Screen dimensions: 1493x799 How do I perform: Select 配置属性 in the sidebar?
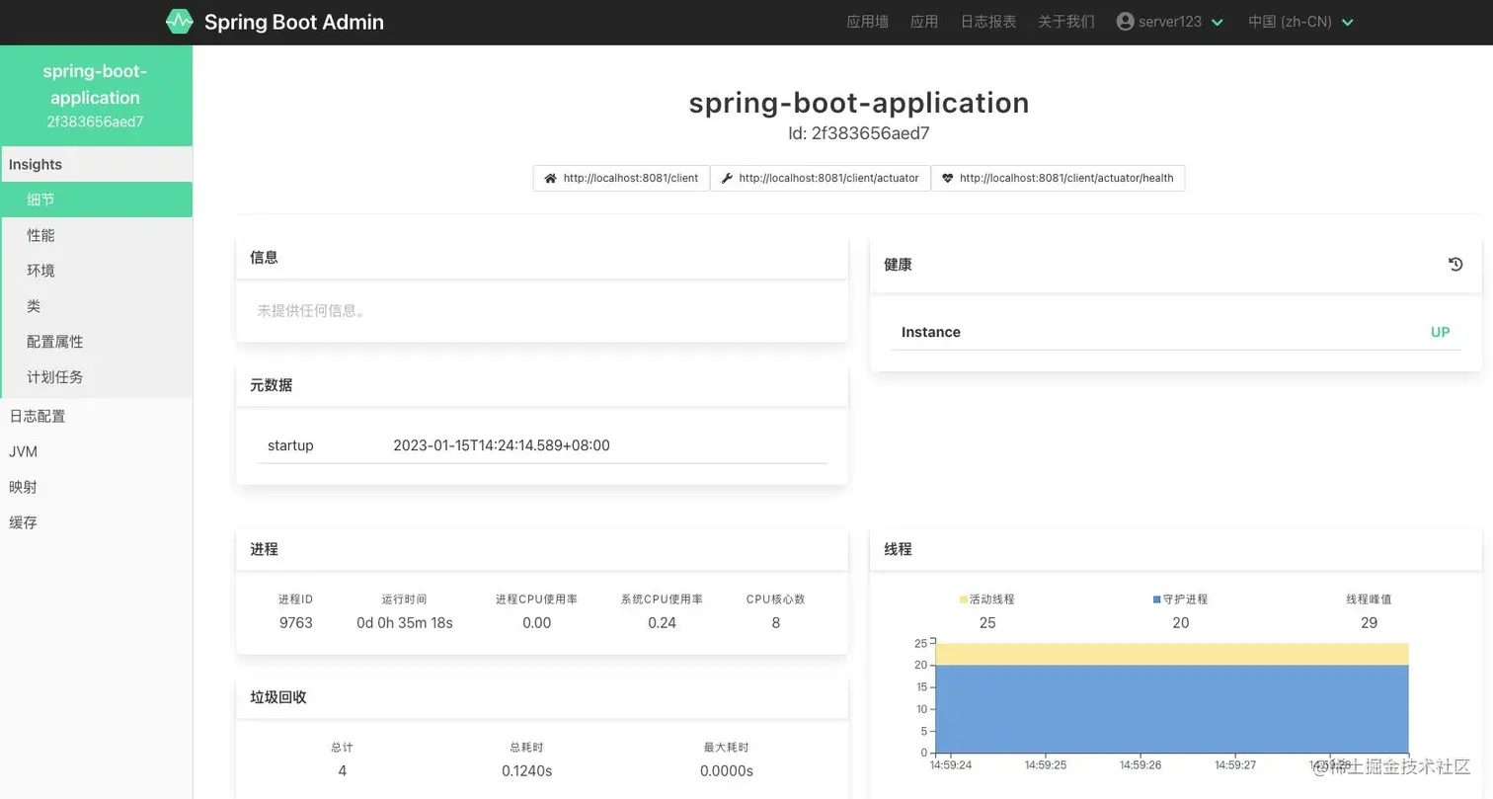[x=96, y=342]
